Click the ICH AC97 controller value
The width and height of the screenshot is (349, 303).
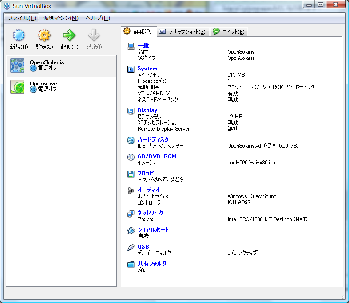239,202
